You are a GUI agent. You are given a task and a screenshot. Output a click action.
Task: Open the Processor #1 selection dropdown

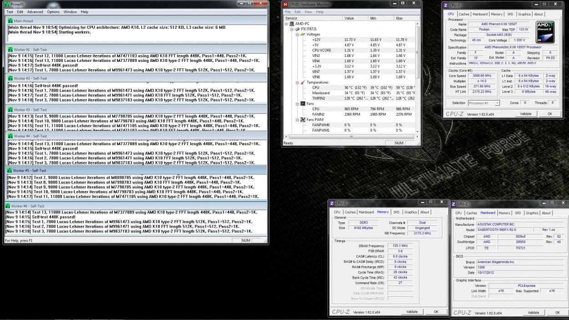[x=484, y=103]
